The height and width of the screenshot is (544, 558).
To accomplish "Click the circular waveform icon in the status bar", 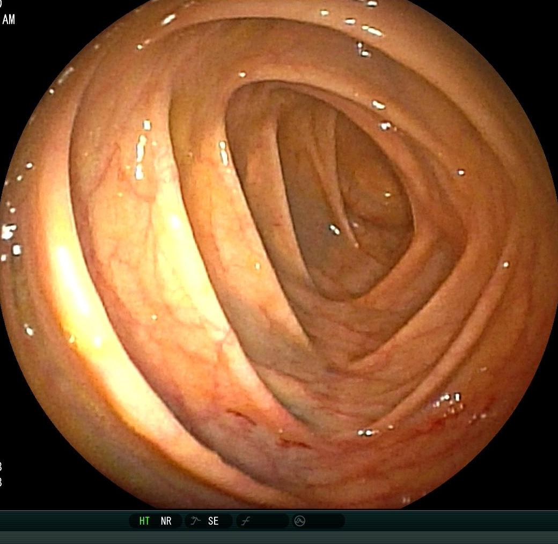I will tap(299, 521).
